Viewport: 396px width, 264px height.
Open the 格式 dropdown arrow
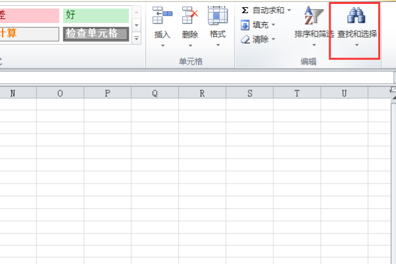218,45
